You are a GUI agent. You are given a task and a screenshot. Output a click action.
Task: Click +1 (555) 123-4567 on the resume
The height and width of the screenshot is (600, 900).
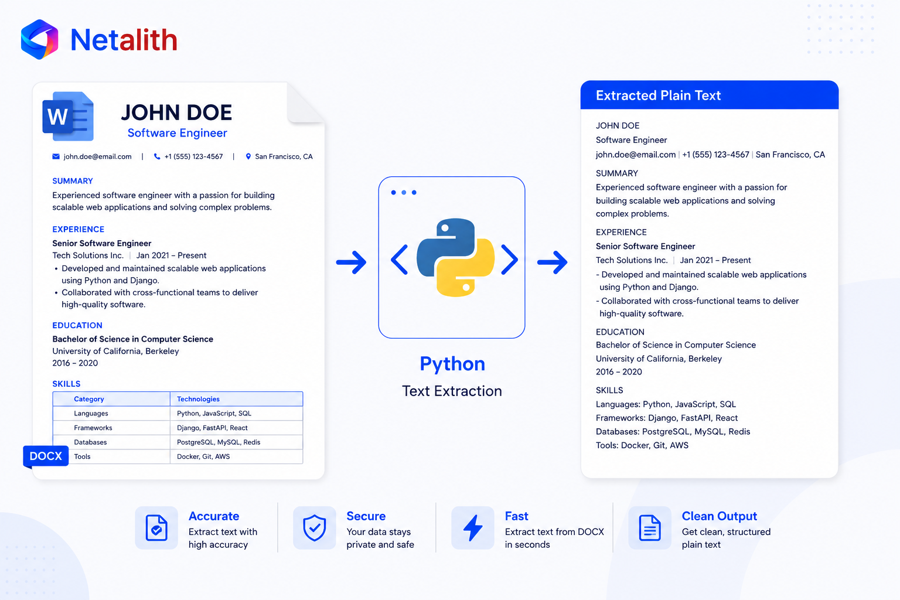[194, 156]
